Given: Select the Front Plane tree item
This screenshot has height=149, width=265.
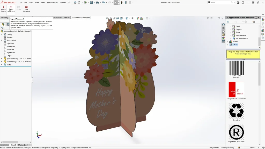Looking at the screenshot, I should [x=11, y=47].
